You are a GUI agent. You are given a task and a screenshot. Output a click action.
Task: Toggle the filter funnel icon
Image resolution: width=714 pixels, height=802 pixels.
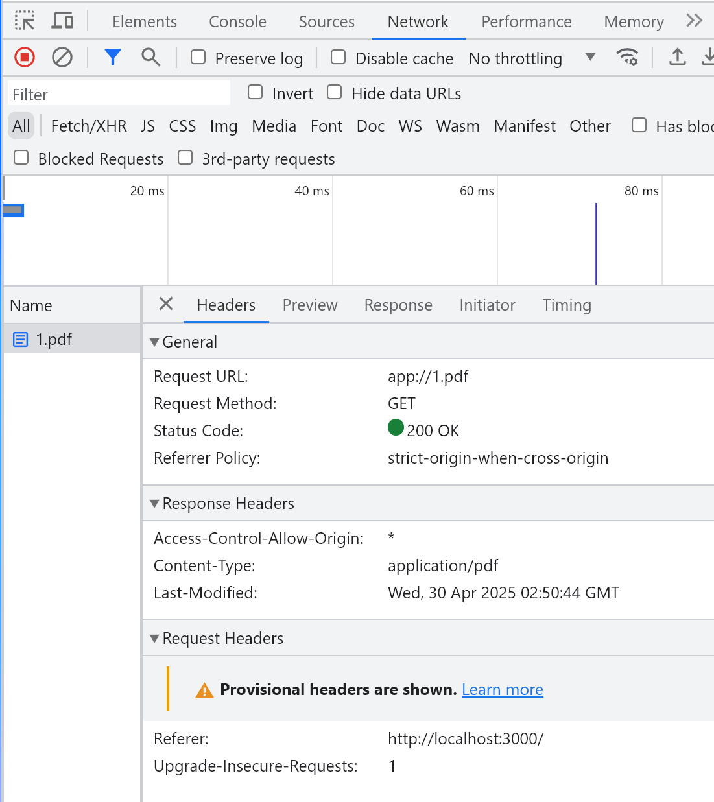[113, 58]
